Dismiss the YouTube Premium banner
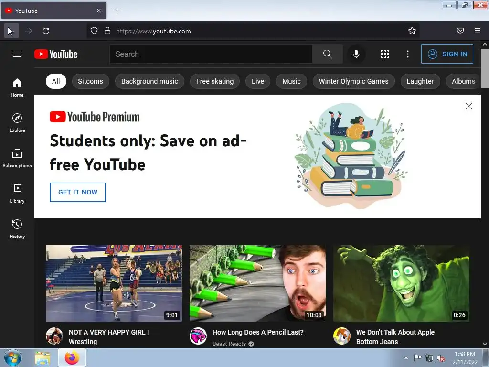The height and width of the screenshot is (367, 489). tap(469, 106)
